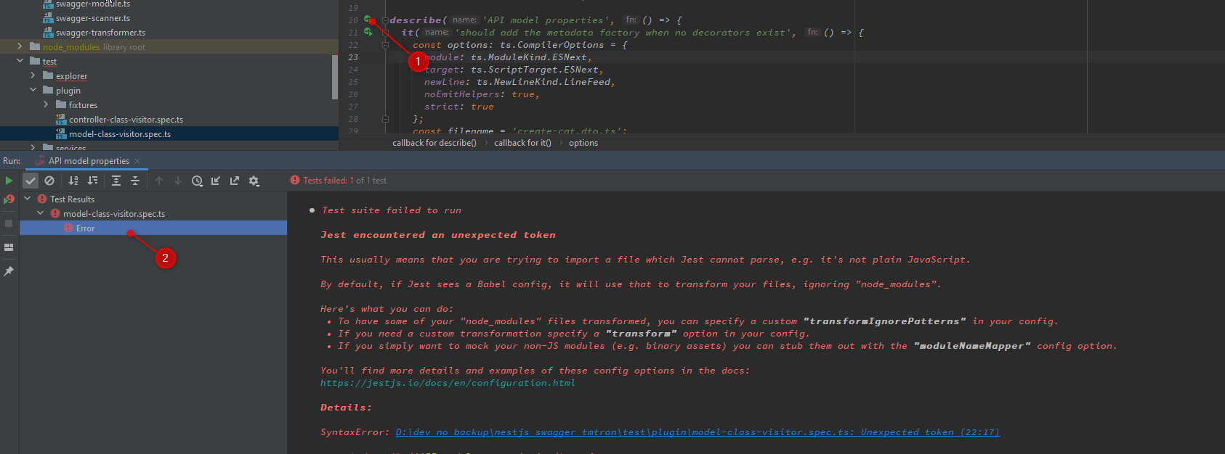Image resolution: width=1225 pixels, height=454 pixels.
Task: Click run gutter icon on it() line 21
Action: (368, 32)
